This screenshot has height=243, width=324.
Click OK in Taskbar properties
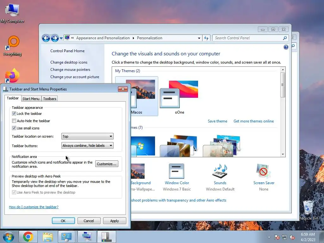pos(63,221)
